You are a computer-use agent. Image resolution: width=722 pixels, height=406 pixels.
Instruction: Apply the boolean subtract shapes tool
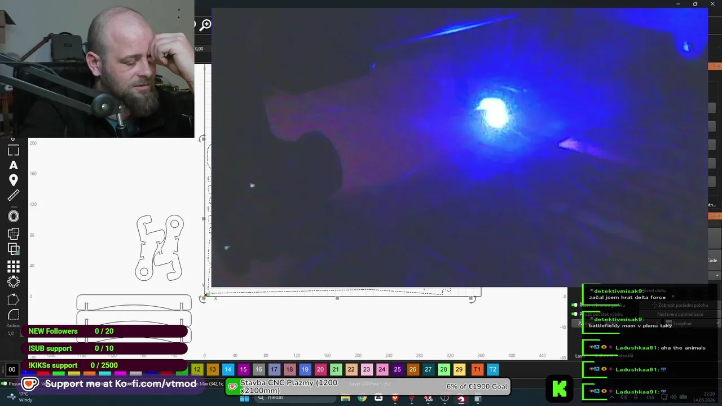14,249
